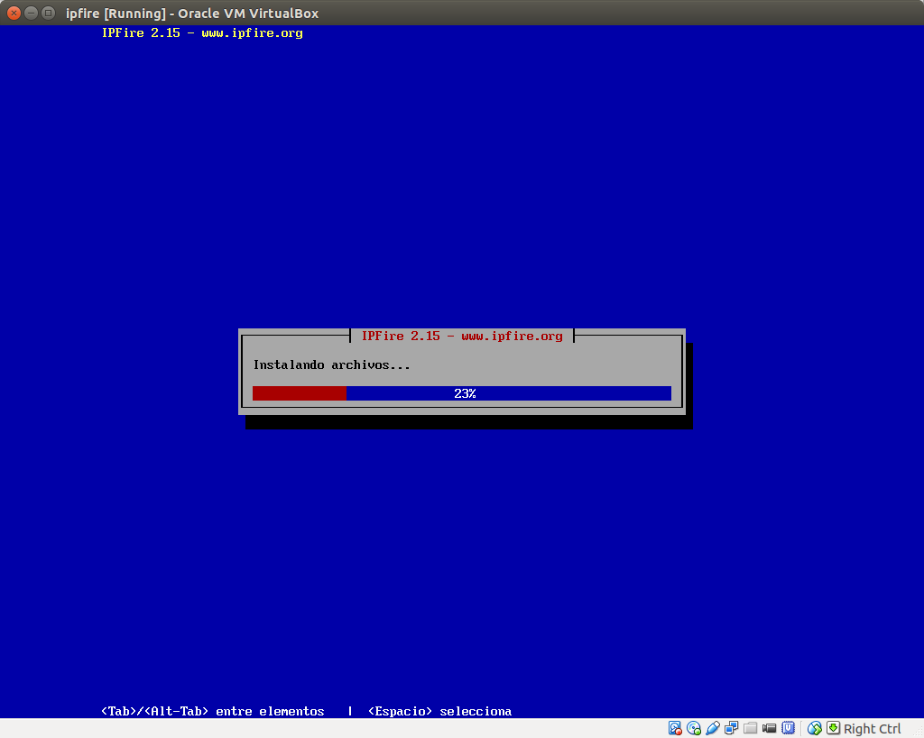Click the mouse integration indicator

coord(812,727)
